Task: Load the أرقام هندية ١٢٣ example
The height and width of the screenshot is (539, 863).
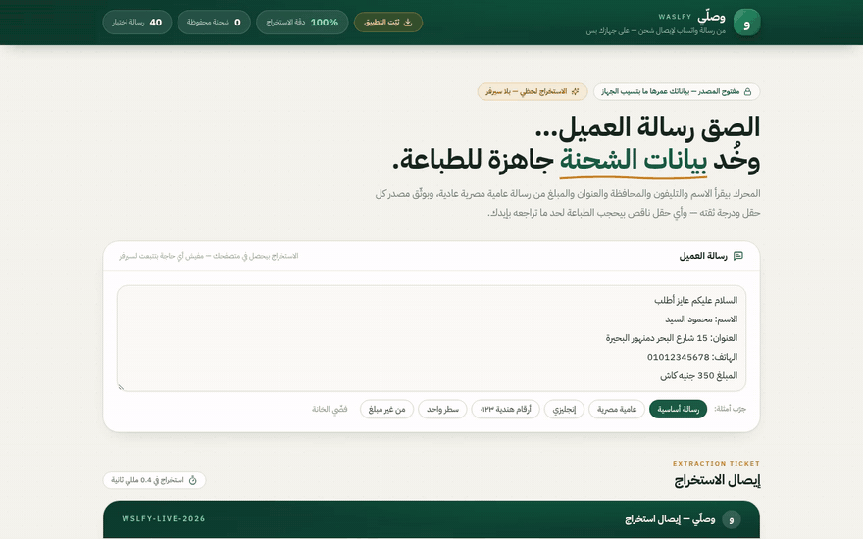Action: [505, 410]
